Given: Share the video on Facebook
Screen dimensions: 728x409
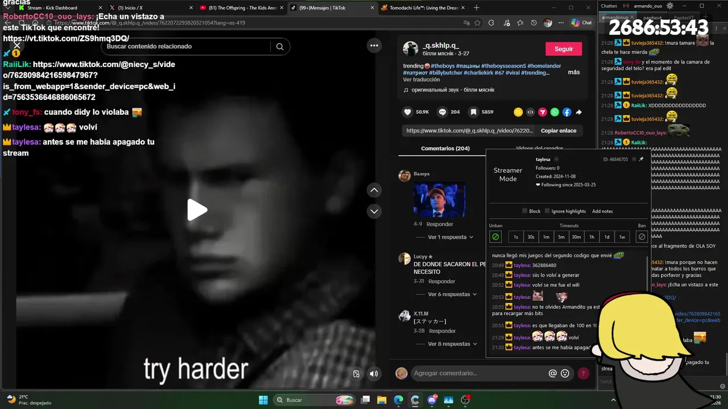Looking at the screenshot, I should [567, 112].
